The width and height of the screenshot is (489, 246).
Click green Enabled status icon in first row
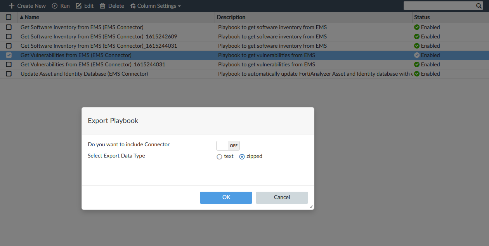(417, 27)
